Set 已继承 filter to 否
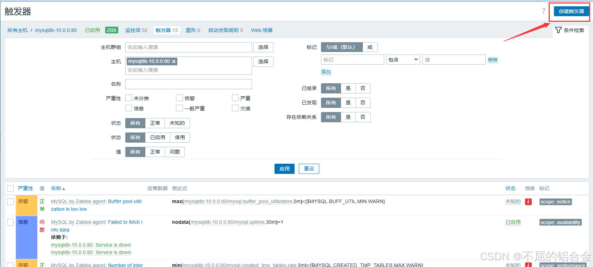This screenshot has width=593, height=267. click(363, 88)
